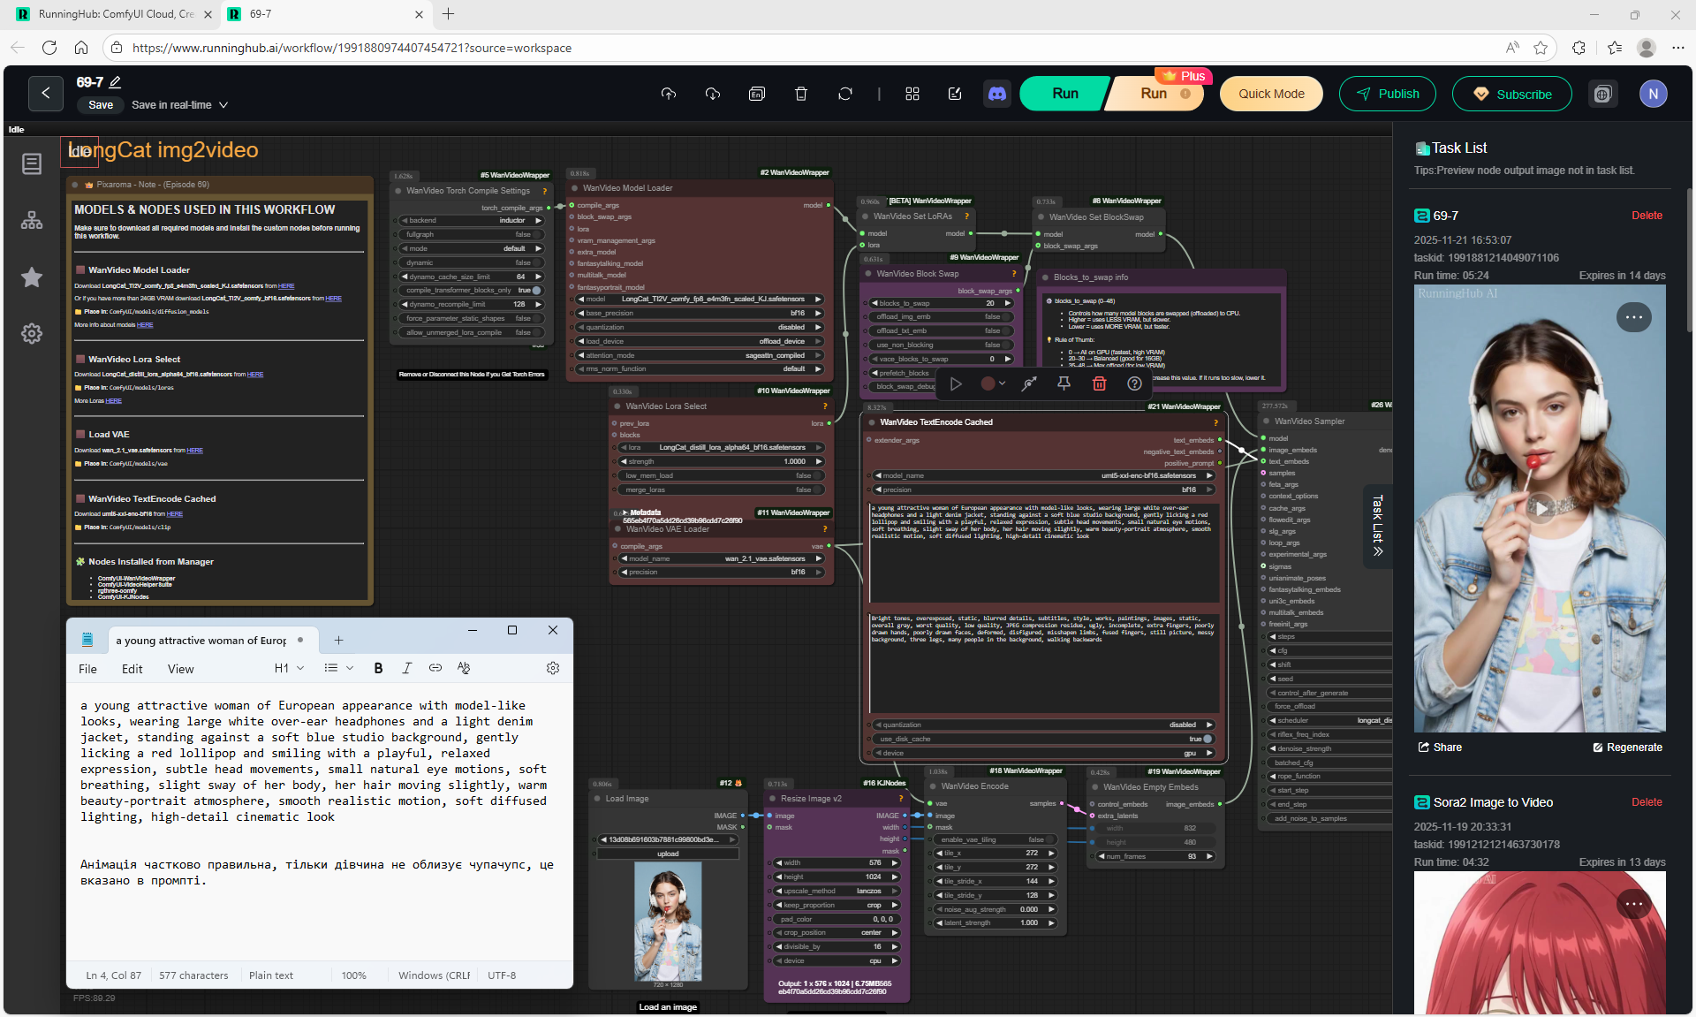The height and width of the screenshot is (1017, 1696).
Task: Toggle compile_transformer_blocks_only switch
Action: 535,290
